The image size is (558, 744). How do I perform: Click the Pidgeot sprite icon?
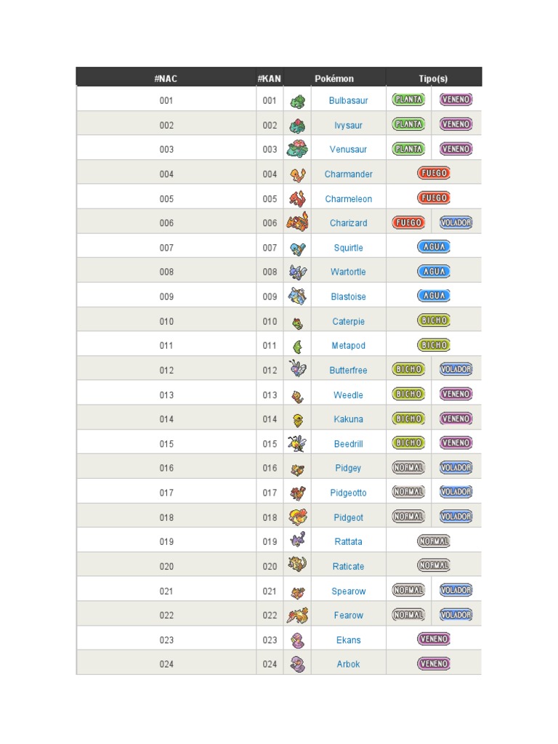click(297, 517)
